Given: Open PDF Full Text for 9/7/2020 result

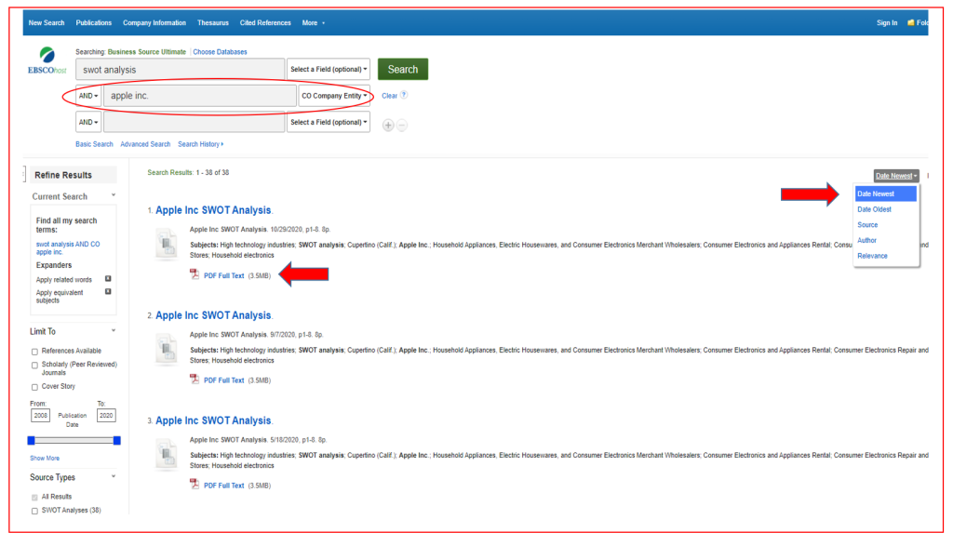Looking at the screenshot, I should 223,380.
